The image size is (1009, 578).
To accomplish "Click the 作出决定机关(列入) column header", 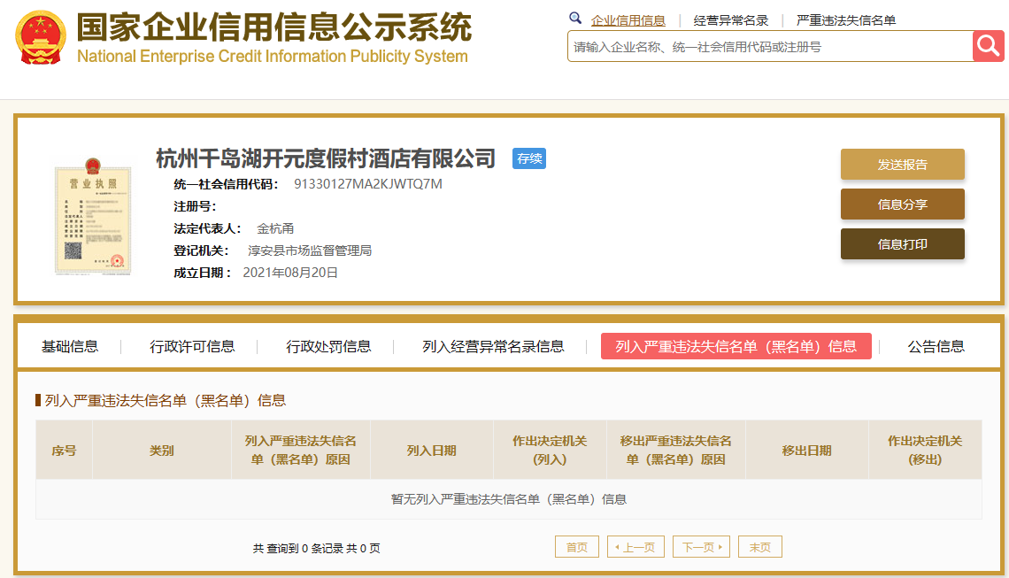I will [x=550, y=451].
